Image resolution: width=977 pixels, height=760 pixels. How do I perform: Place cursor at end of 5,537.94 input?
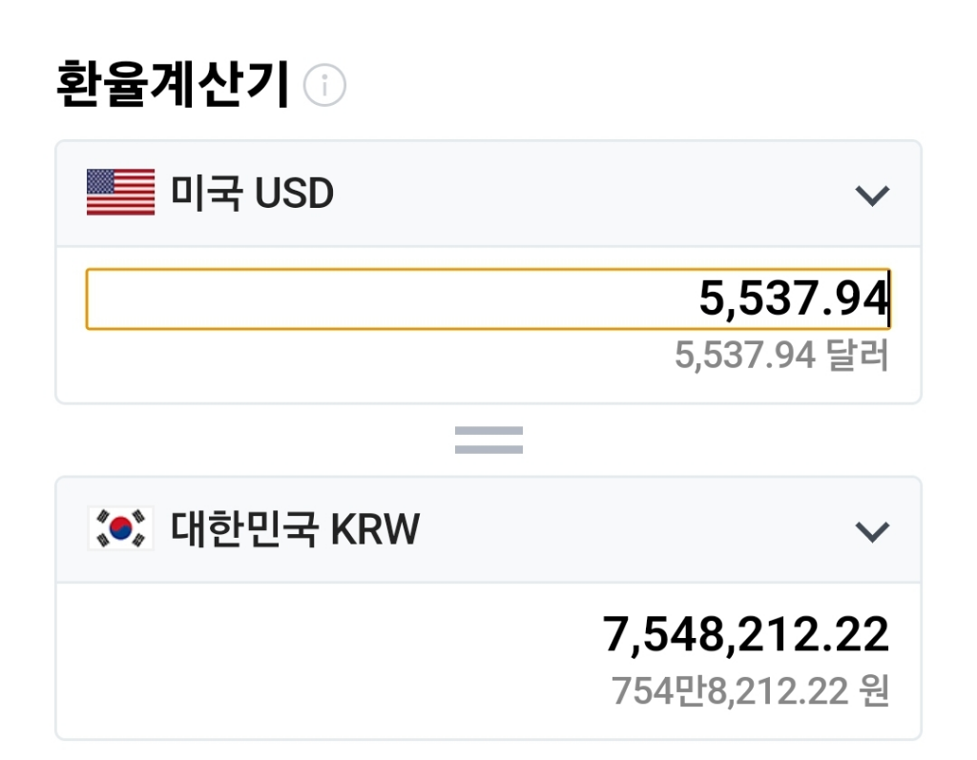(888, 299)
